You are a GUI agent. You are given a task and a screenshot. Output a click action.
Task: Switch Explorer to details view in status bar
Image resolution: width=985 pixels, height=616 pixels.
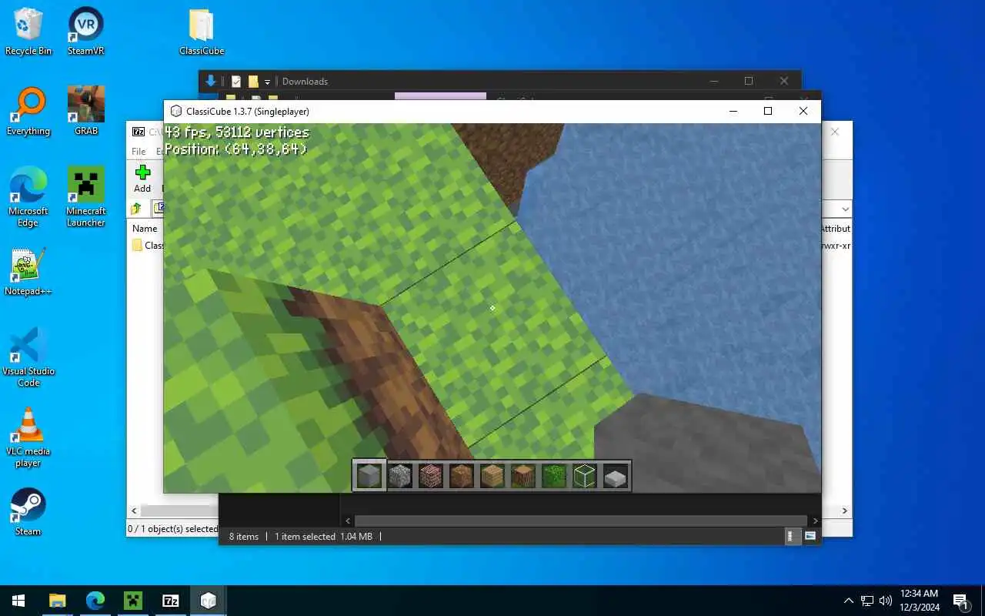pyautogui.click(x=790, y=536)
